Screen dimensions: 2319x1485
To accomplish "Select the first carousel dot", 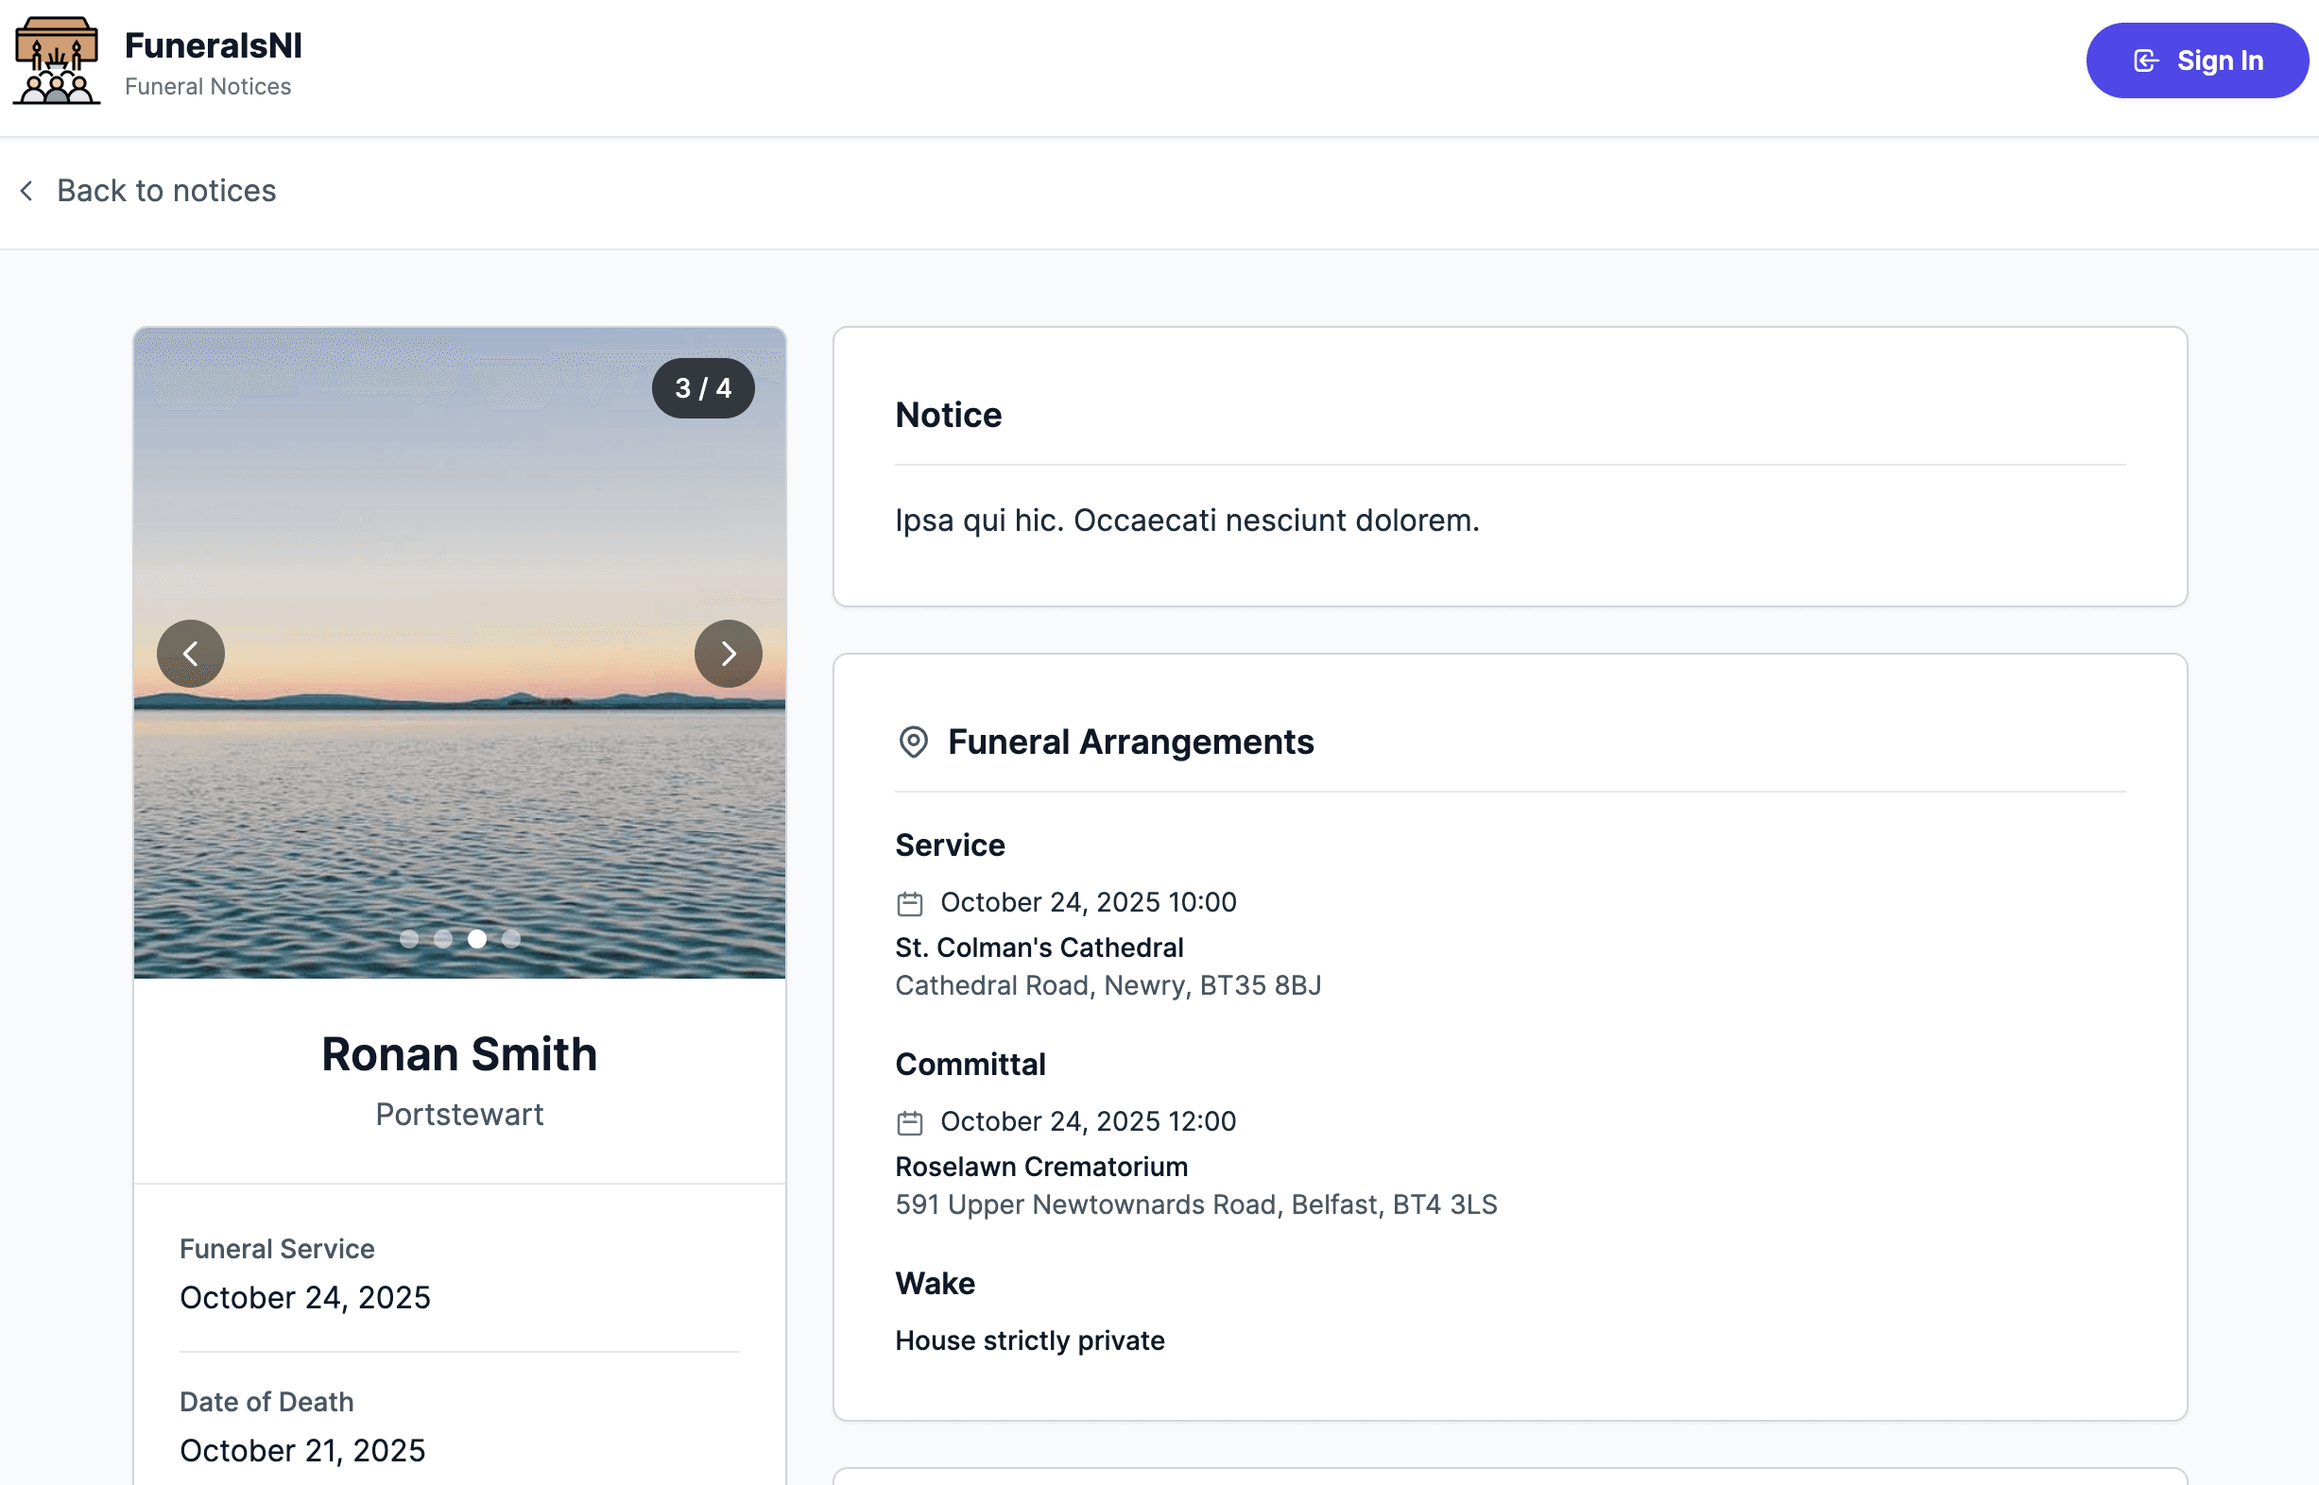I will click(409, 938).
